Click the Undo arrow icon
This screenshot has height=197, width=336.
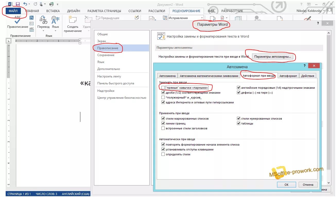click(x=25, y=4)
